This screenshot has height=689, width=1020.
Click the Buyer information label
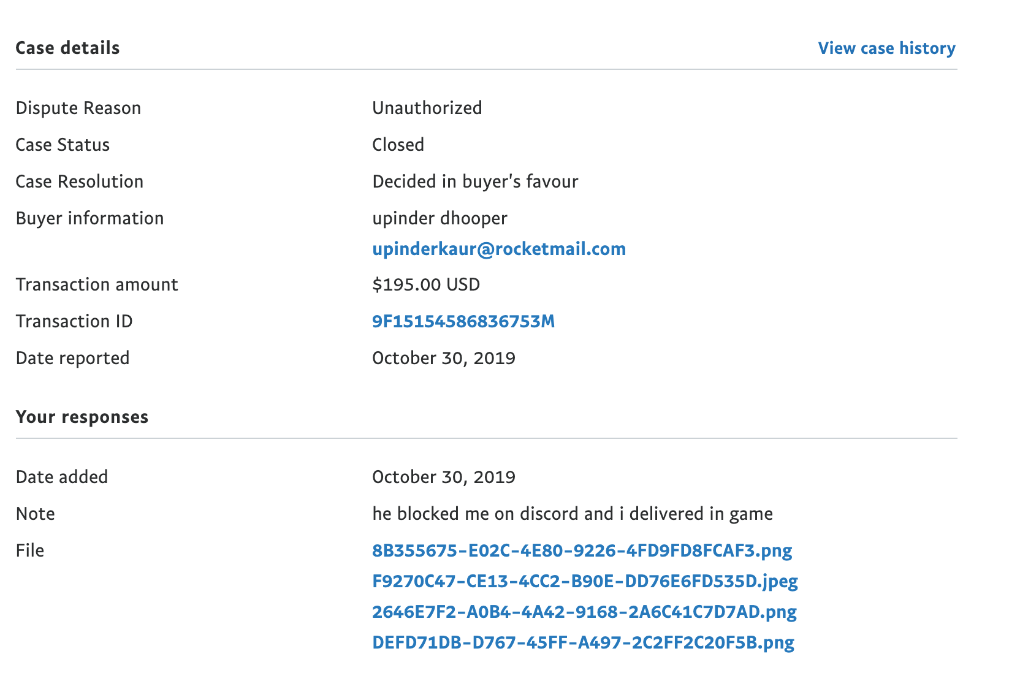(x=90, y=218)
